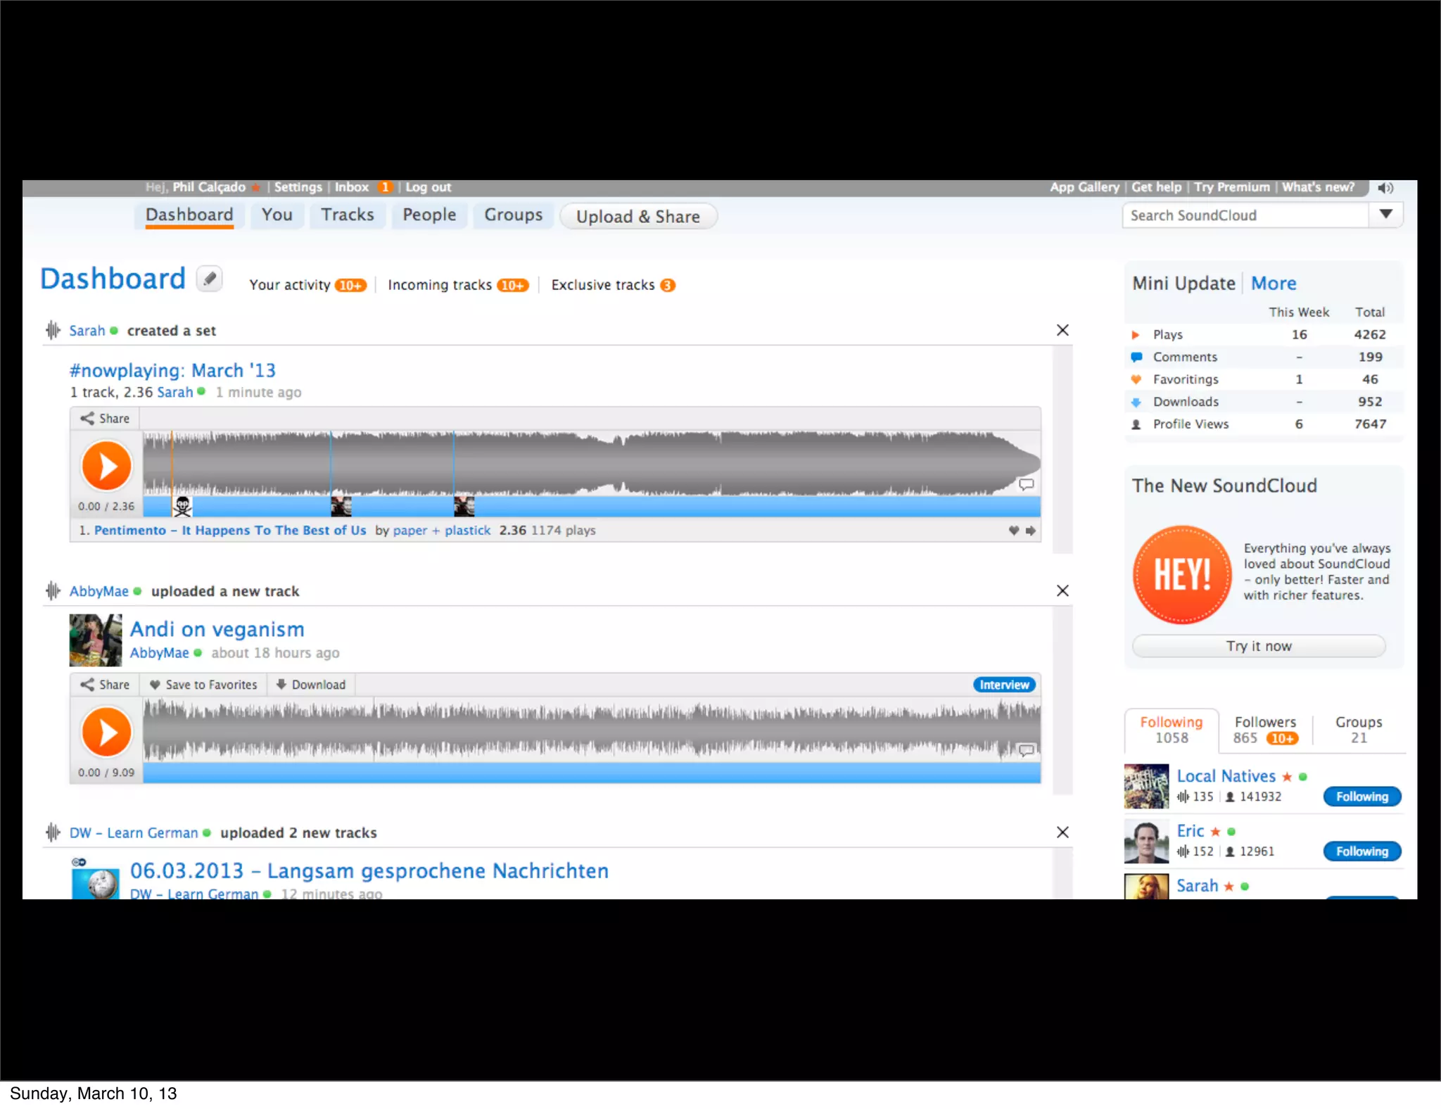Switch to the Followers tab
This screenshot has height=1109, width=1441.
(1264, 730)
